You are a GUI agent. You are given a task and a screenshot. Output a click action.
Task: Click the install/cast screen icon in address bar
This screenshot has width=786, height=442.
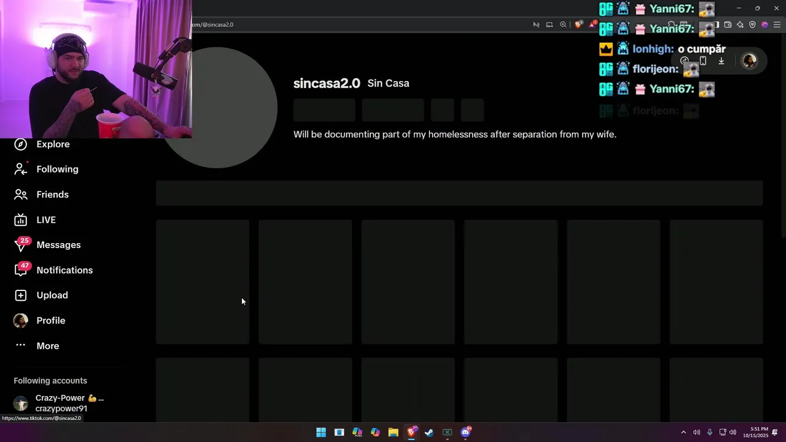[550, 25]
